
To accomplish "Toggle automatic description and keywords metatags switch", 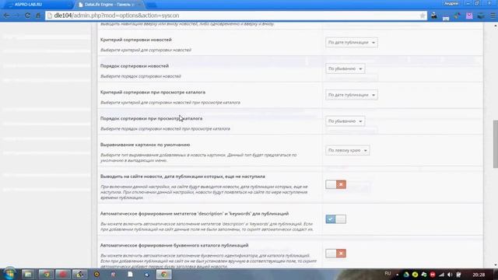I will click(335, 219).
